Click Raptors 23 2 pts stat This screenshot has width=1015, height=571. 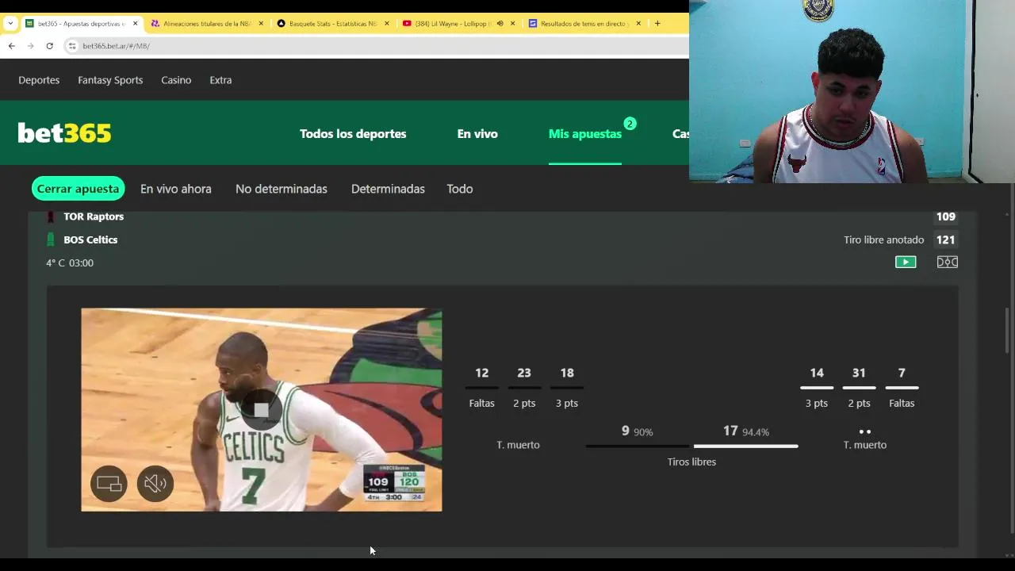click(524, 387)
